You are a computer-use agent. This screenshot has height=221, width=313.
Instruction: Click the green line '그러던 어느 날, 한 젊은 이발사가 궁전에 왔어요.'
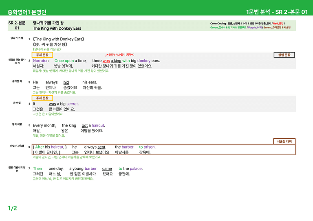(x=63, y=179)
